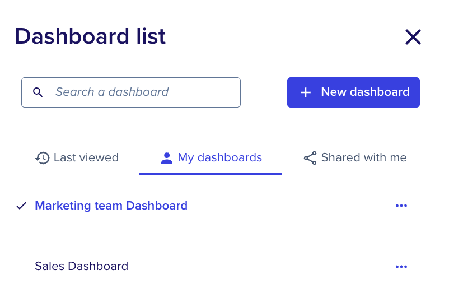
Task: Select blank area of Sales Dashboard row
Action: coord(258,266)
